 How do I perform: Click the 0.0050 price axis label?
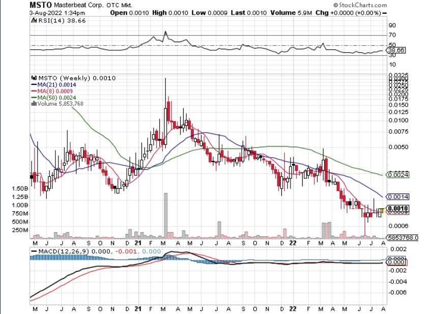point(398,147)
